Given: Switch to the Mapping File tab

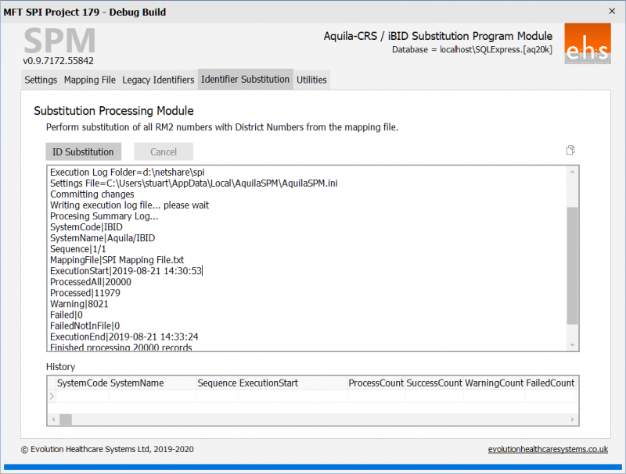Looking at the screenshot, I should click(x=90, y=80).
